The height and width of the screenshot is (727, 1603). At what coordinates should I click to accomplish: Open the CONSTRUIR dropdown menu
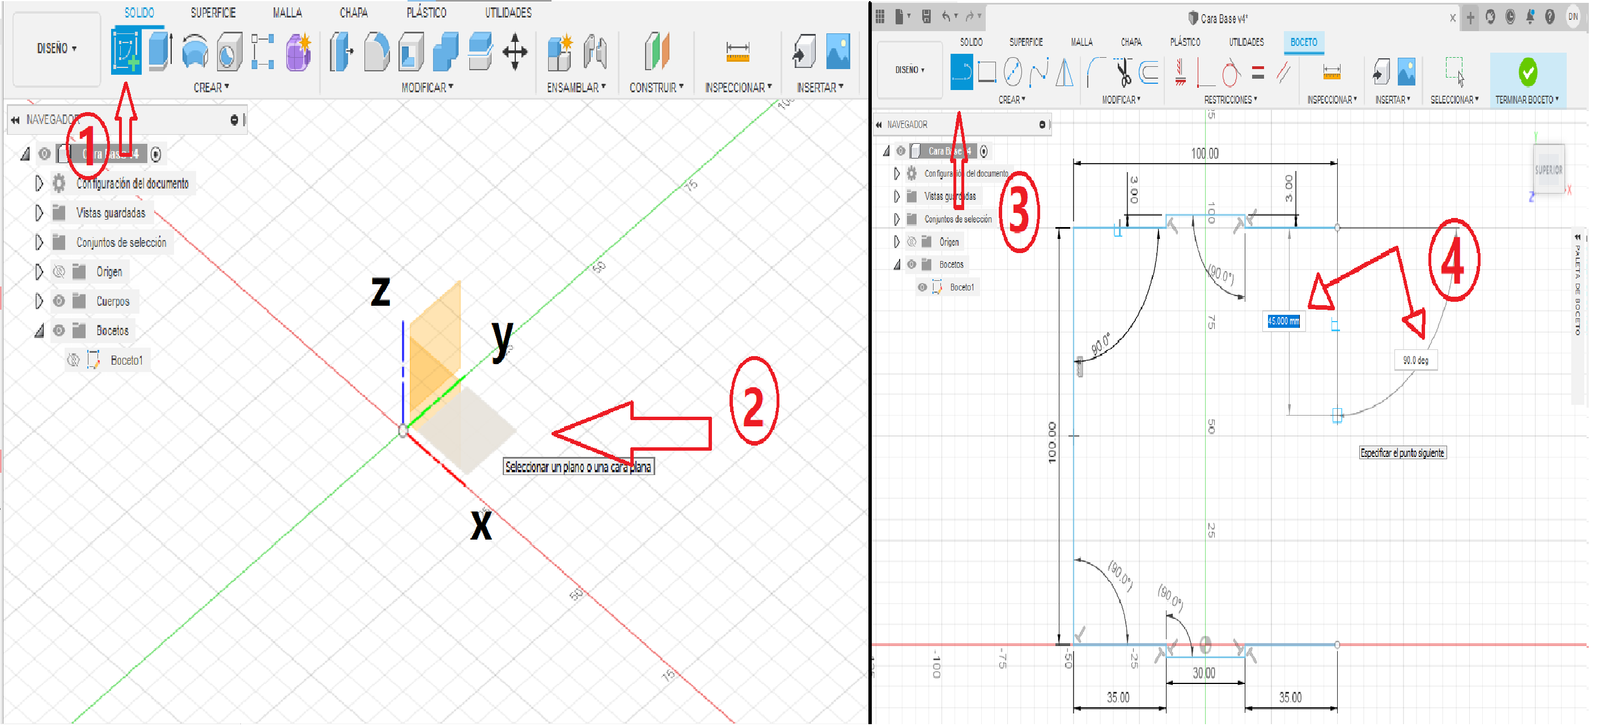click(x=657, y=88)
